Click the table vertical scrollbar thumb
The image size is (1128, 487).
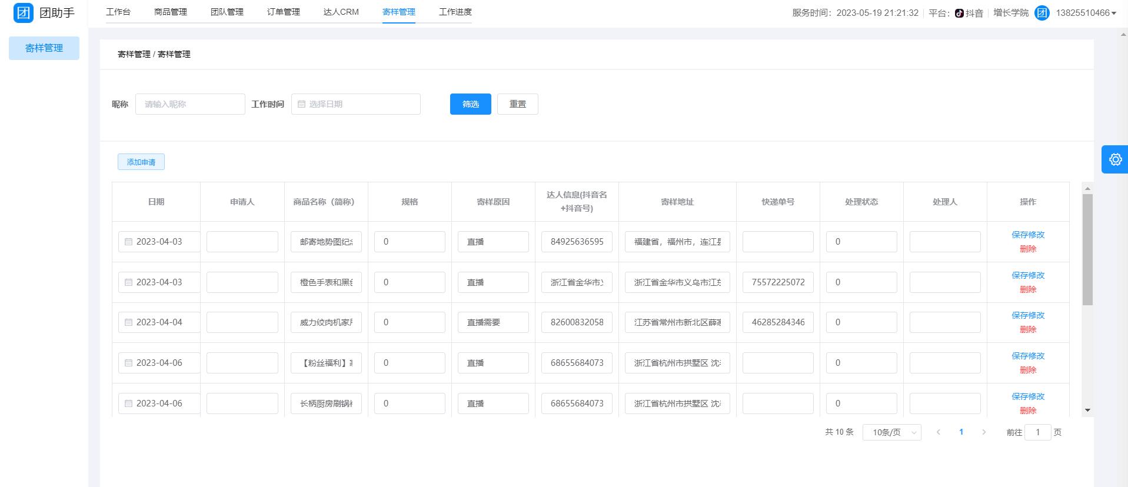pos(1087,249)
